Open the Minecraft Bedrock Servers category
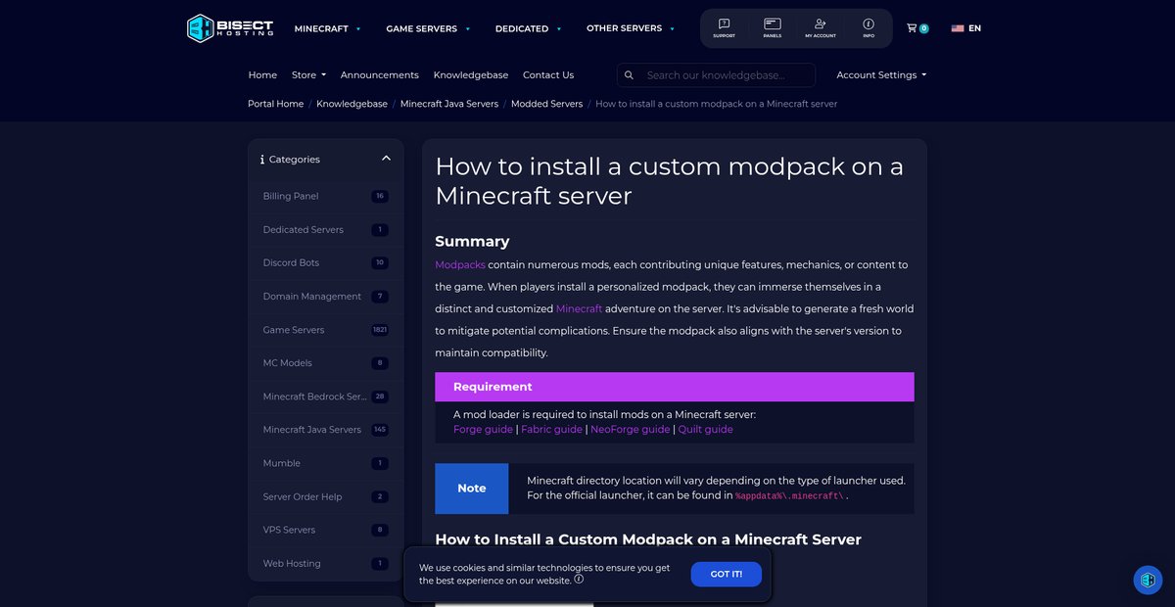Screen dimensions: 1175x607 [x=326, y=397]
